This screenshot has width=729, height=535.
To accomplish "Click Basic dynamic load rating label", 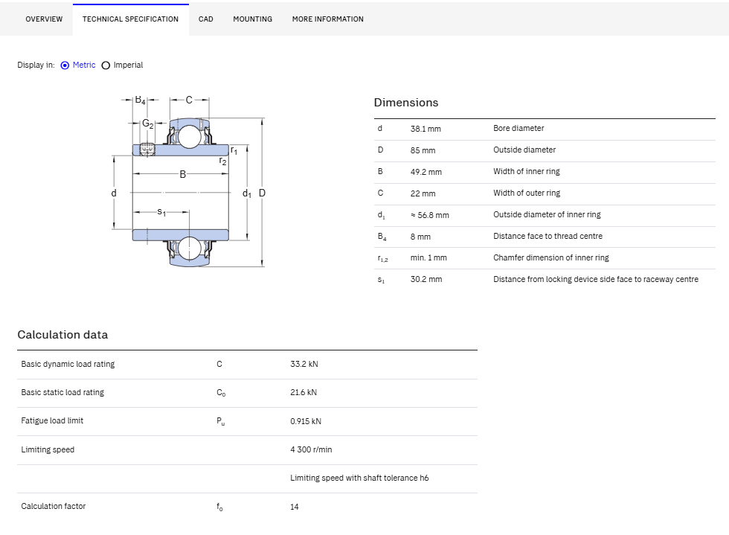I will (68, 364).
